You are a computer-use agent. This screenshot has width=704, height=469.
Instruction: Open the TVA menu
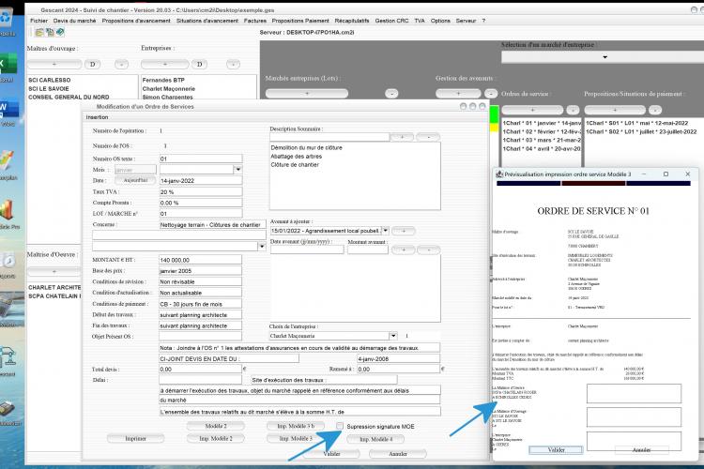(420, 21)
